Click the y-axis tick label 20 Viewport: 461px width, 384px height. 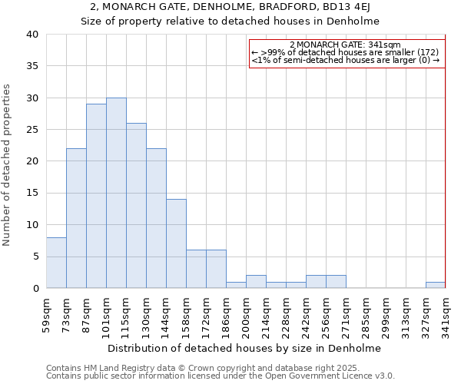click(x=32, y=161)
